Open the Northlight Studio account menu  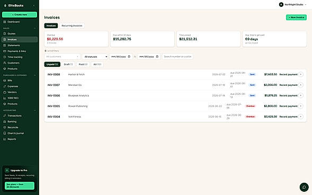tap(292, 5)
